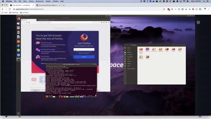Open the Public folder icon in Files
Screen dimensions: 211x119
180,50
